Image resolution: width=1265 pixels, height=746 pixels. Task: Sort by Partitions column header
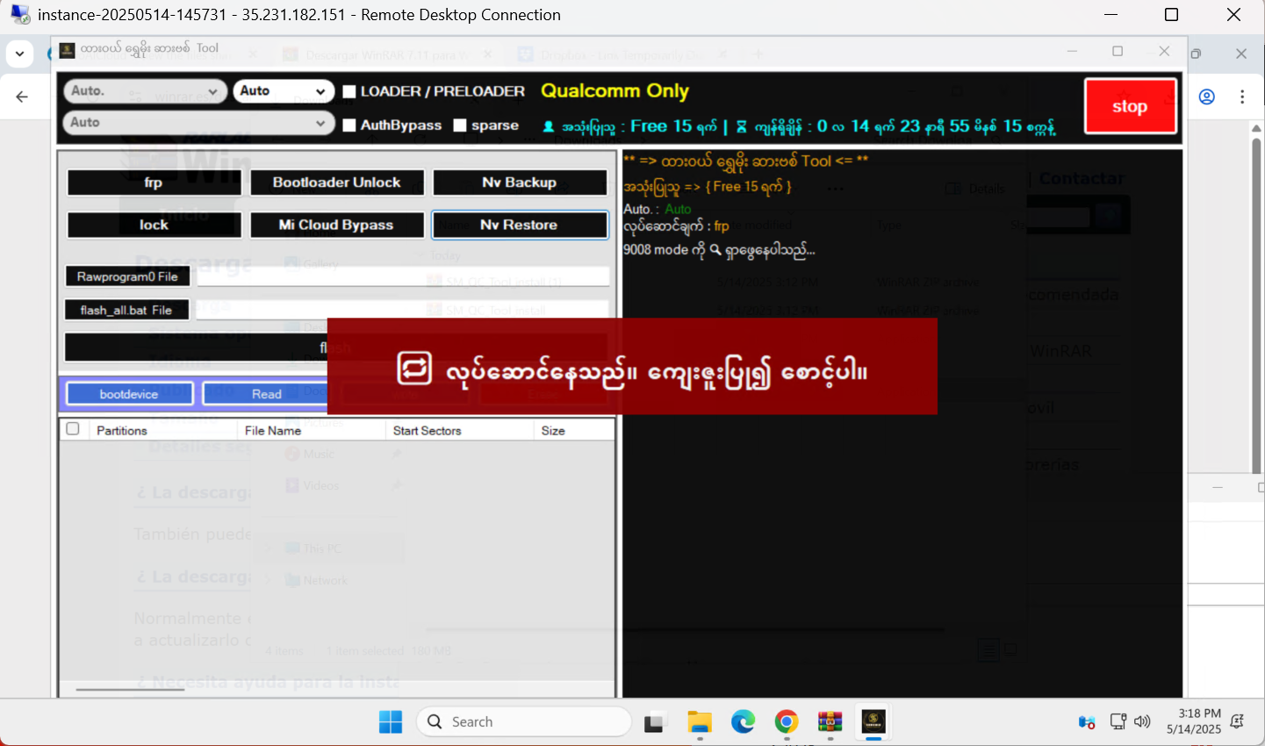[x=162, y=430]
